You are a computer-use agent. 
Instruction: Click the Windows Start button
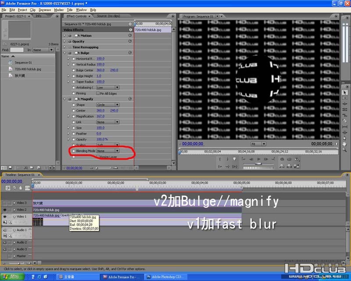pos(12,277)
